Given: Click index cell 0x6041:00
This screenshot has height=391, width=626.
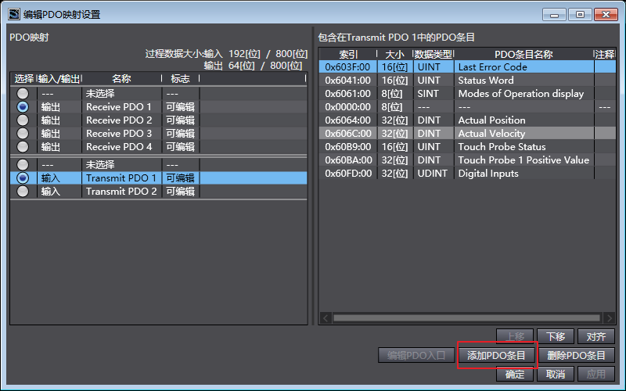Looking at the screenshot, I should click(x=347, y=81).
